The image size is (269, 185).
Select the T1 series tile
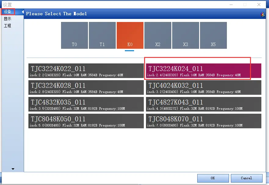(102, 35)
